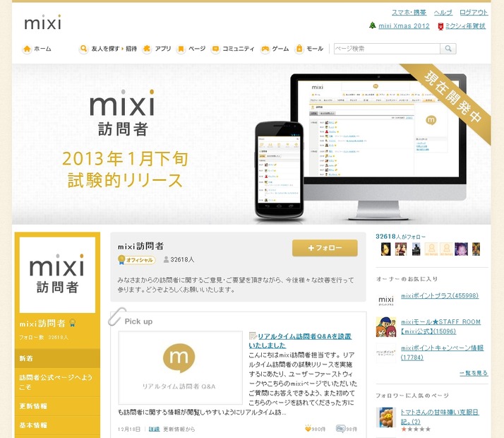Click the mixiモール STAFF ROOM icon
The image size is (504, 438).
385,326
